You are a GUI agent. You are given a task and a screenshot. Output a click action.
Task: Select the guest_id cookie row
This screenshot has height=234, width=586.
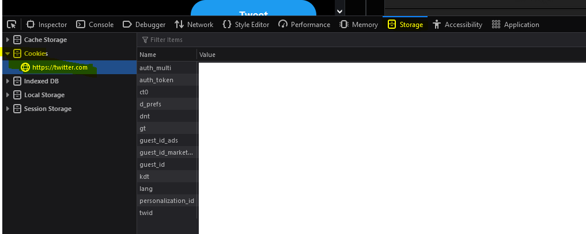point(168,164)
